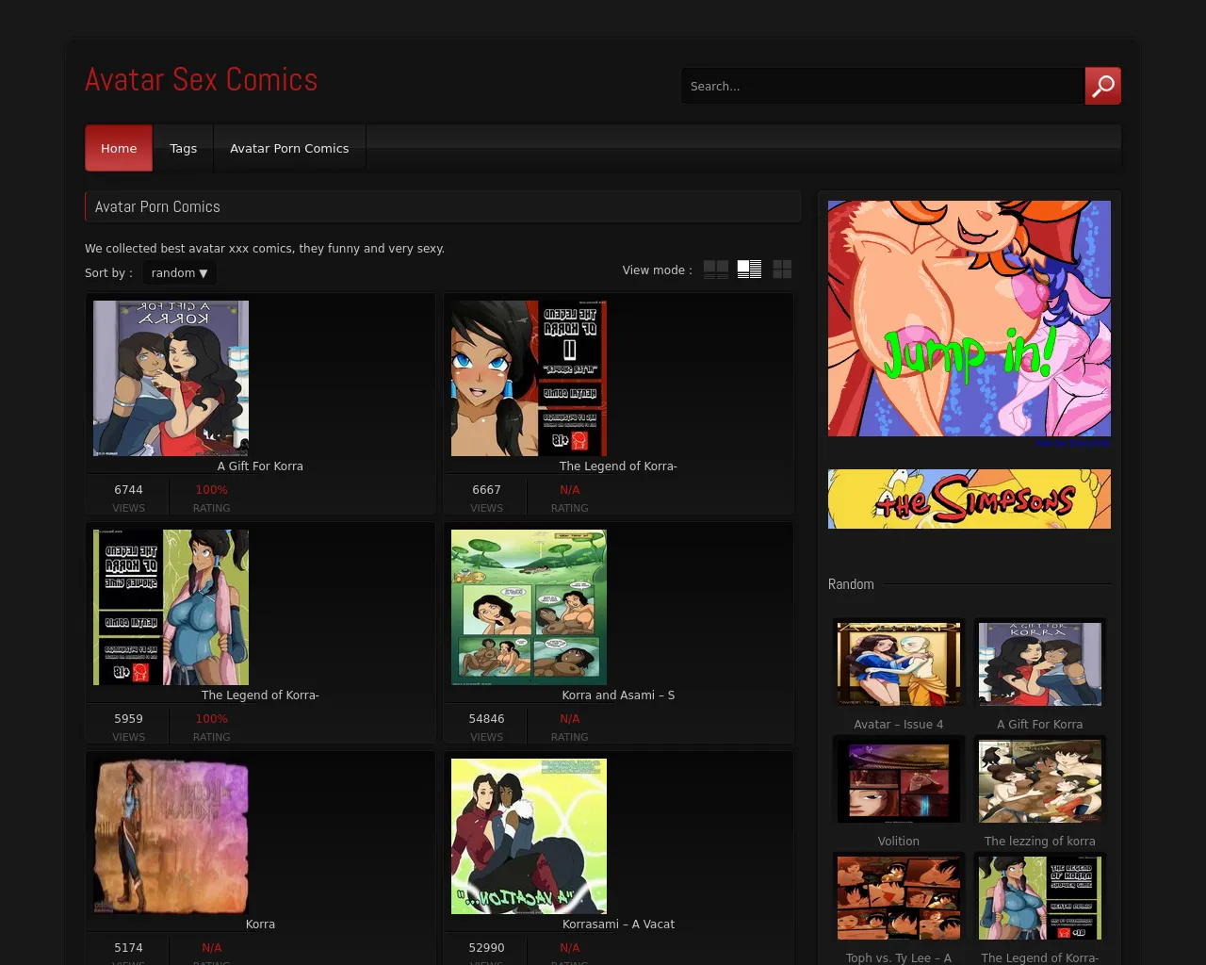The width and height of the screenshot is (1206, 965).
Task: Click the 6744 views count
Action: [x=129, y=490]
